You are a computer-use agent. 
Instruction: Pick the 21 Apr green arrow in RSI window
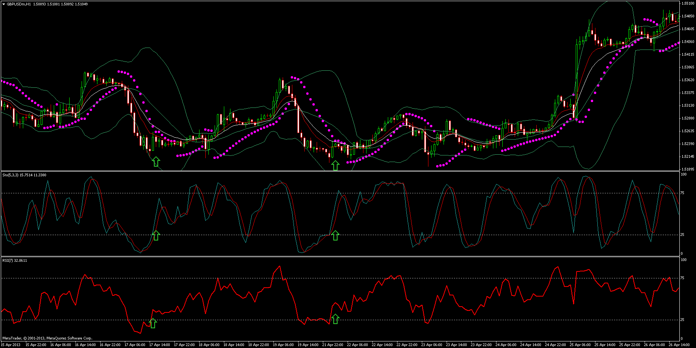335,319
